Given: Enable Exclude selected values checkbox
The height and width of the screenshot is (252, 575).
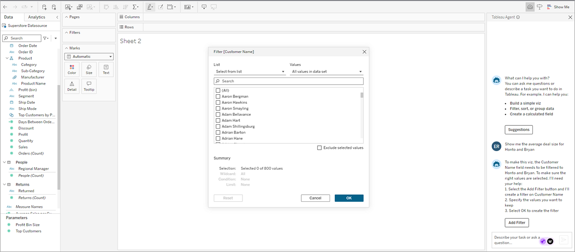Looking at the screenshot, I should click(x=320, y=148).
